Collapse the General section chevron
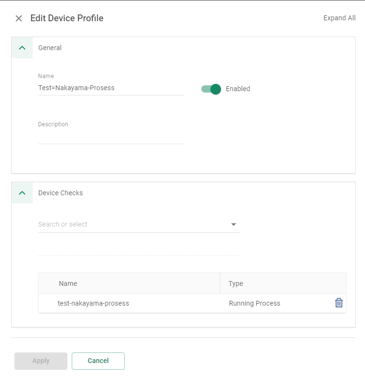Image resolution: width=365 pixels, height=377 pixels. click(22, 48)
